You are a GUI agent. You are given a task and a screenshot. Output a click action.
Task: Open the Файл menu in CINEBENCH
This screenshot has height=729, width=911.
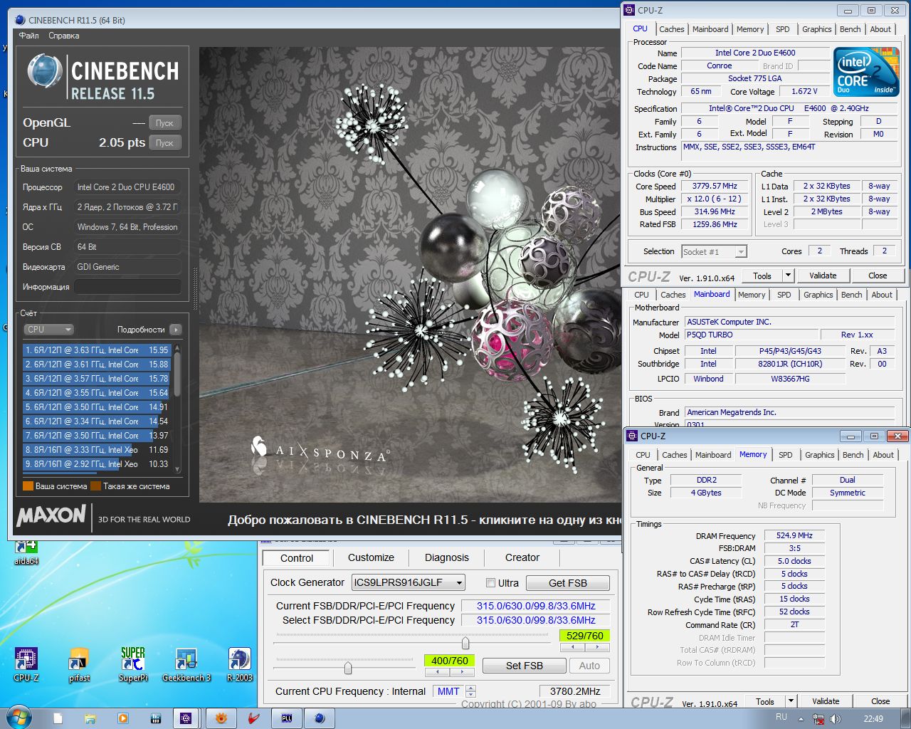click(29, 36)
